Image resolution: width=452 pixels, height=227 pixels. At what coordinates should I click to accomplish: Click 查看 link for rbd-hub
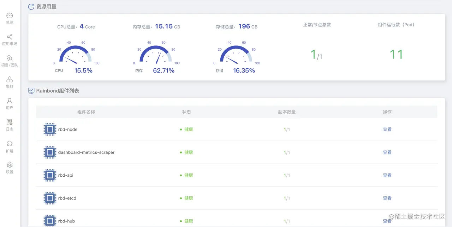tap(387, 221)
